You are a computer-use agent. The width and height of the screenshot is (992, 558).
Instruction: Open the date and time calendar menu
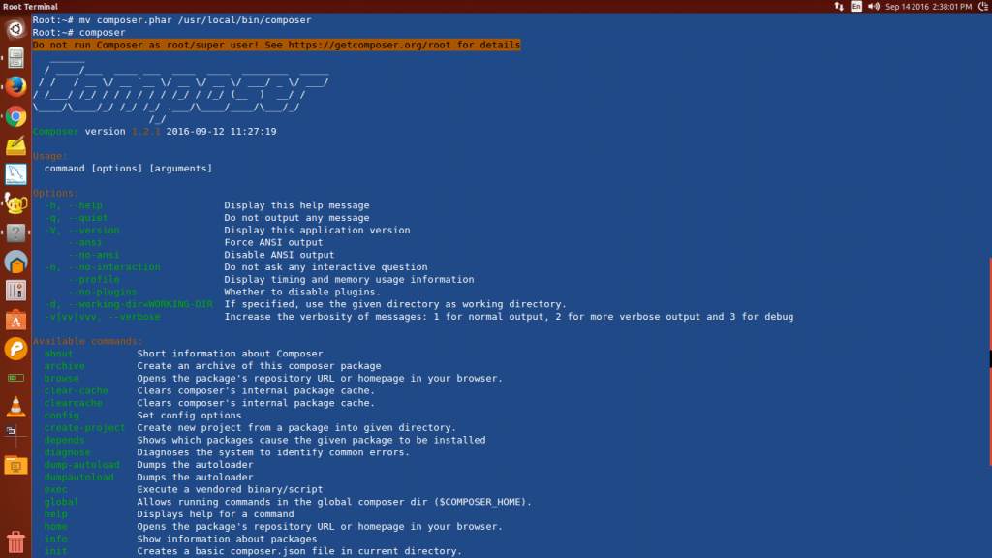[x=928, y=7]
